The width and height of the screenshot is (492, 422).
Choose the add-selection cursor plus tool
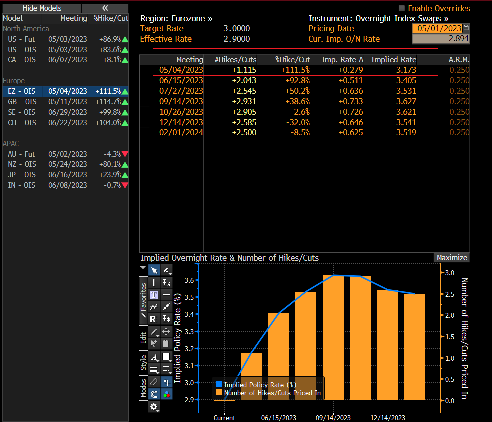click(x=154, y=343)
